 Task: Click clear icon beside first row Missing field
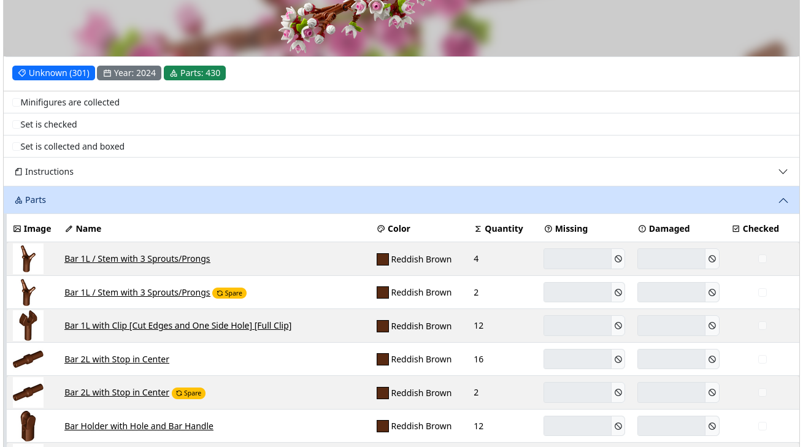[618, 259]
